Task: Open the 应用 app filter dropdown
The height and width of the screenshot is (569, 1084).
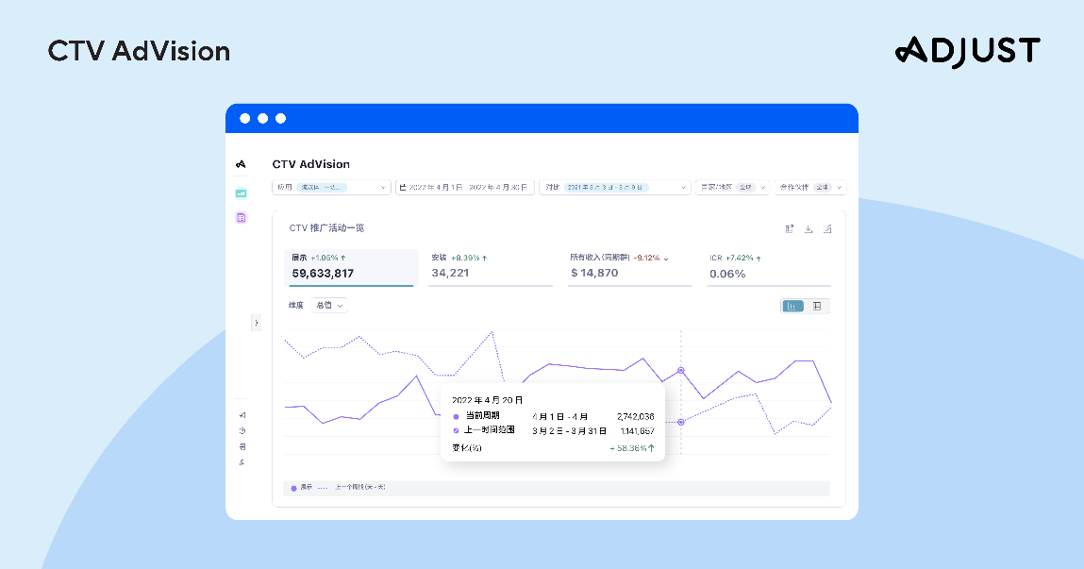Action: [x=332, y=188]
